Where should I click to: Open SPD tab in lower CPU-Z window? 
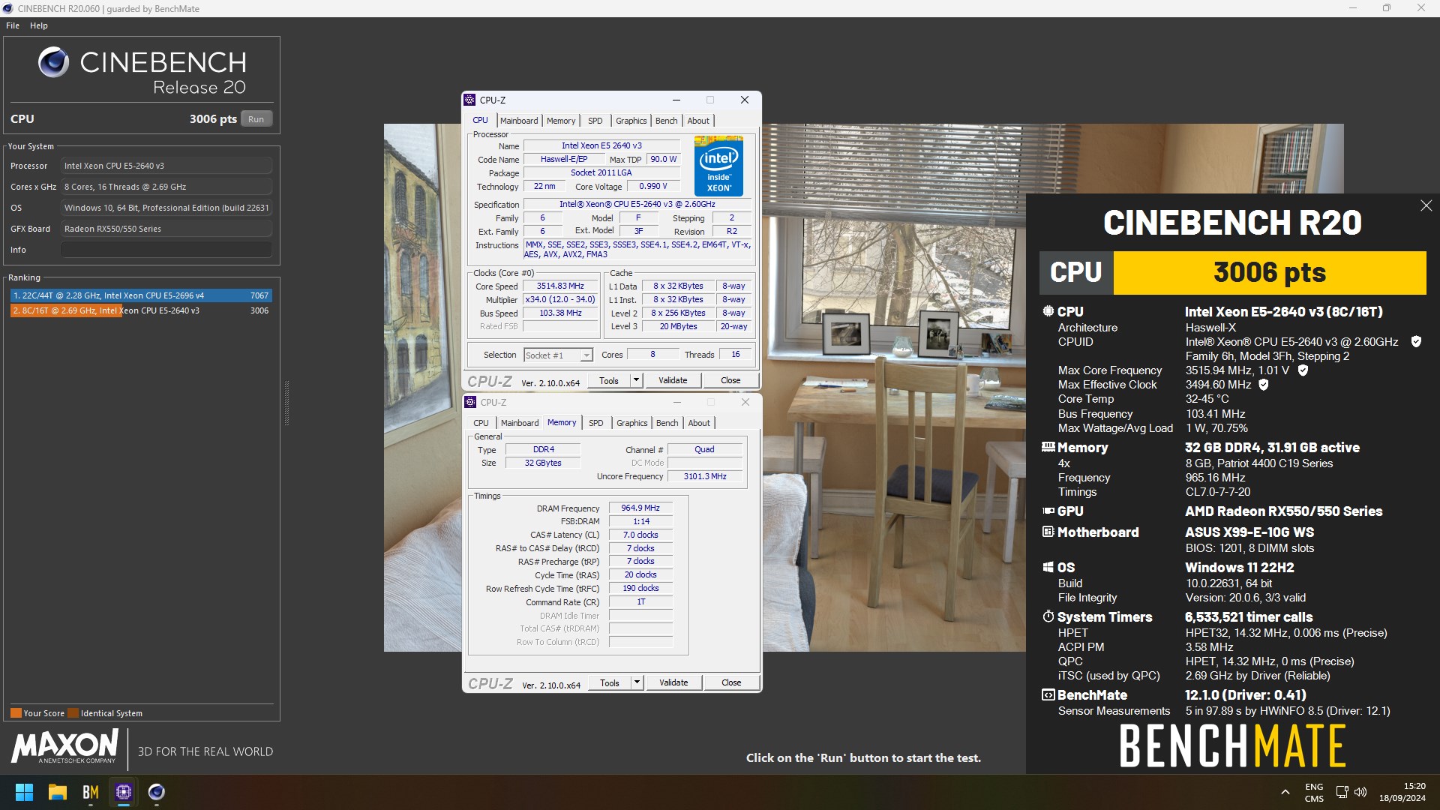[x=596, y=423]
